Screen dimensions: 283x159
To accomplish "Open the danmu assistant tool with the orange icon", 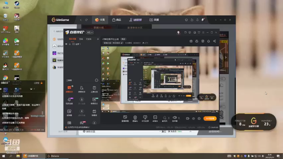I will [x=69, y=89].
